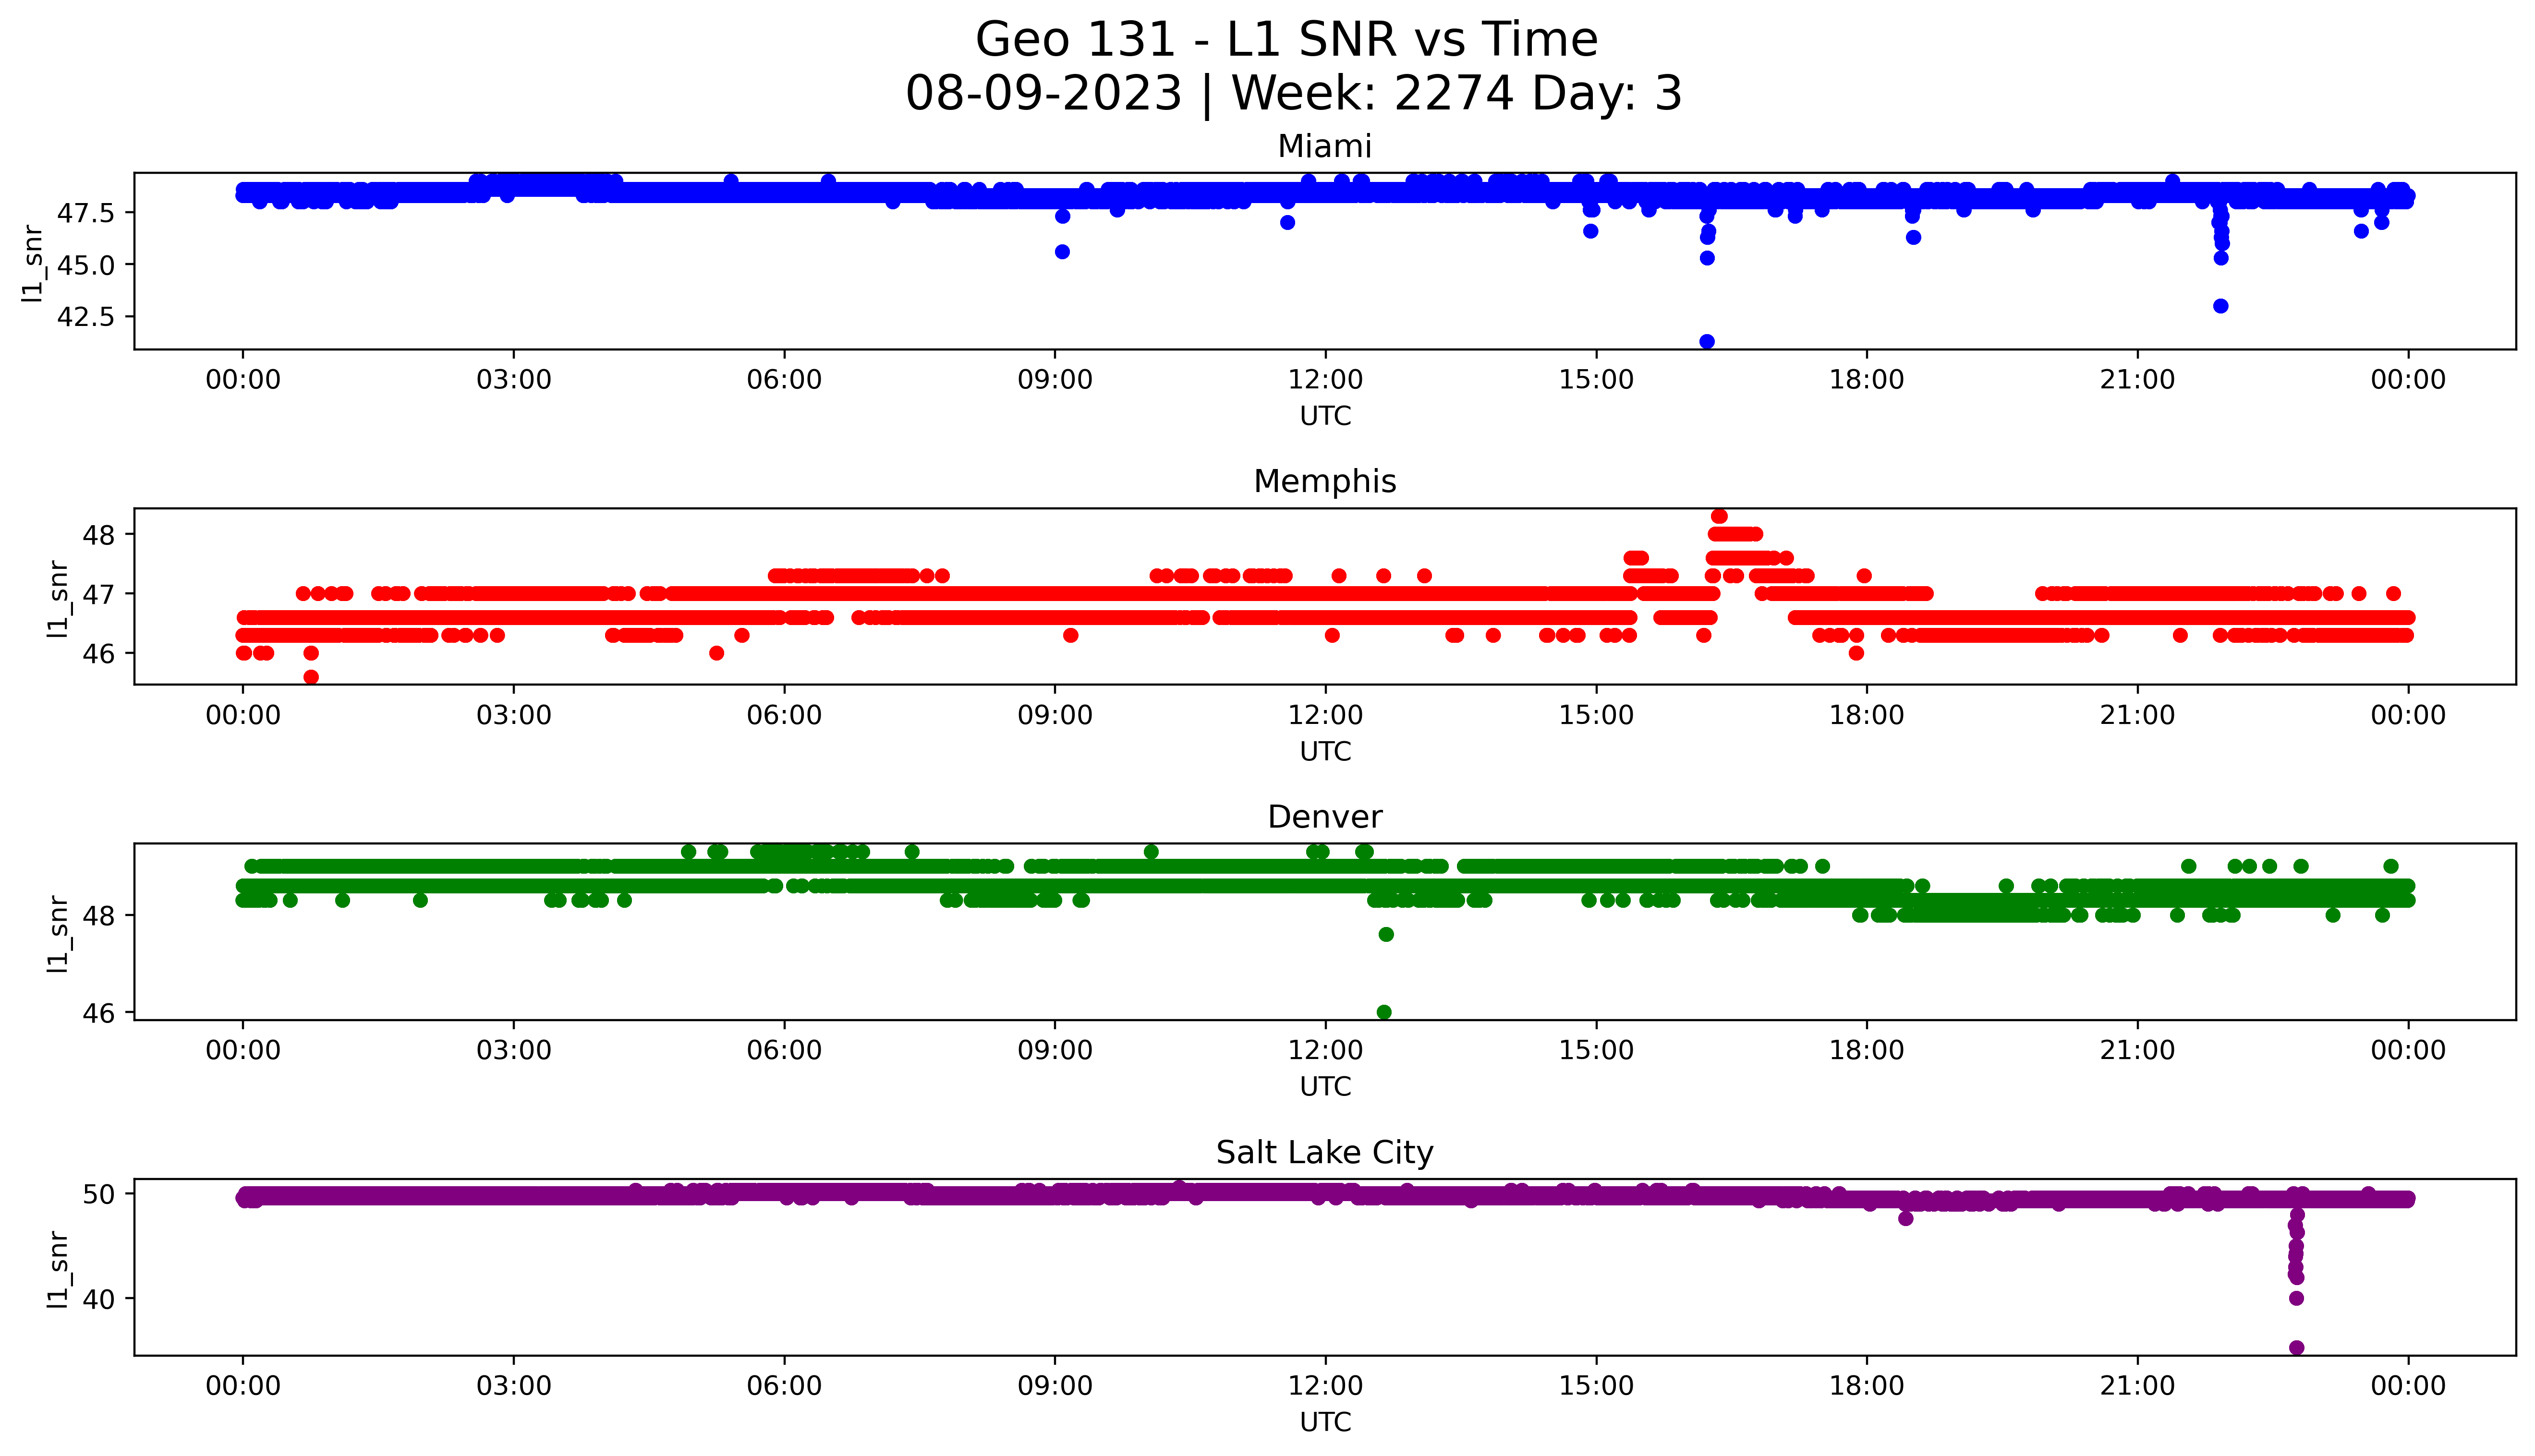
Task: Click the 15:00 tick on Salt Lake City axis
Action: pos(1596,1387)
